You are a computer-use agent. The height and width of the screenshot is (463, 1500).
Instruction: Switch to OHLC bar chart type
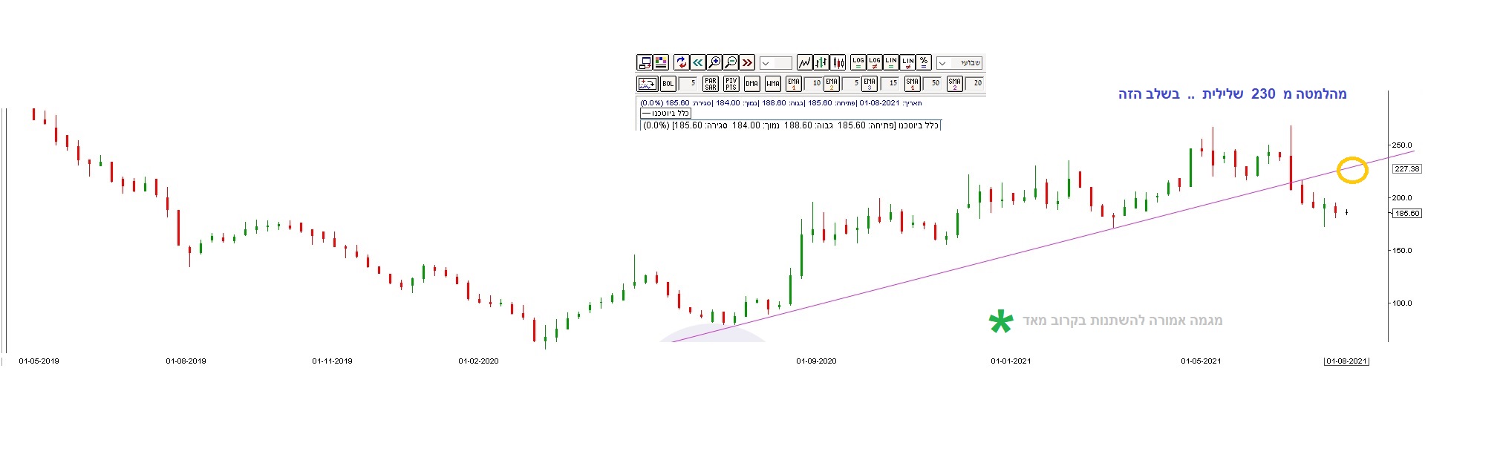point(821,62)
